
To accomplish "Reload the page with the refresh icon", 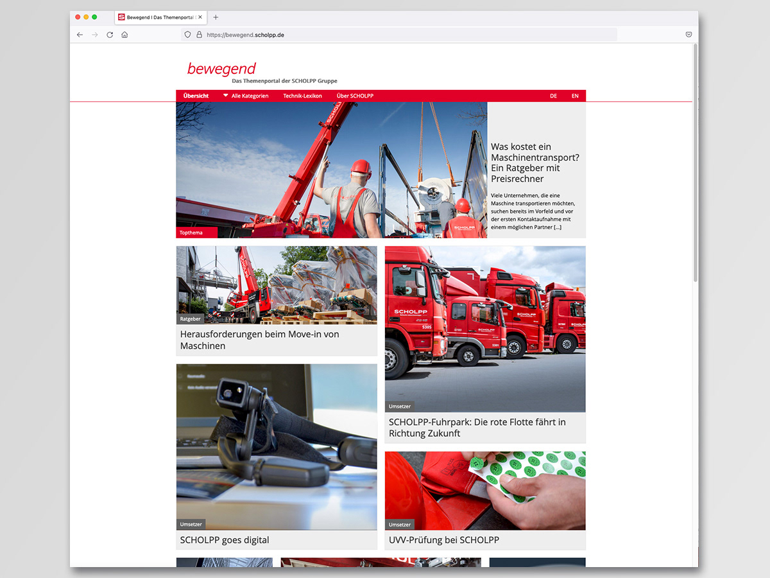I will (x=110, y=35).
